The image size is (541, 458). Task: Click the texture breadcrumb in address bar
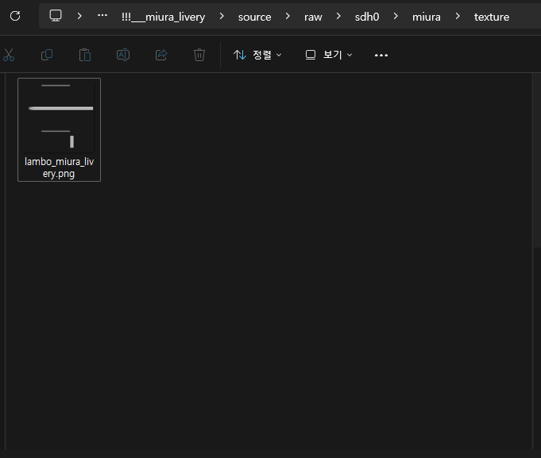click(492, 17)
